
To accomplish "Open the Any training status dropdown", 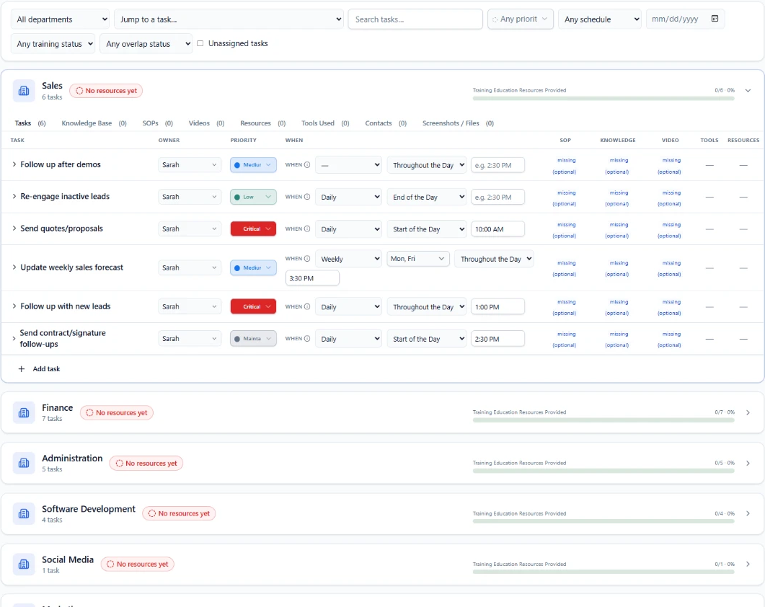I will click(x=53, y=44).
